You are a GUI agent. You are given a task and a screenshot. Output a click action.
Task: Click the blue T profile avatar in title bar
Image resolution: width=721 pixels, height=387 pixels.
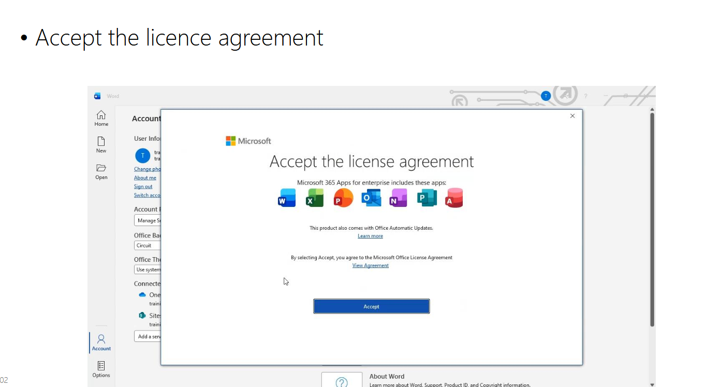click(x=545, y=96)
